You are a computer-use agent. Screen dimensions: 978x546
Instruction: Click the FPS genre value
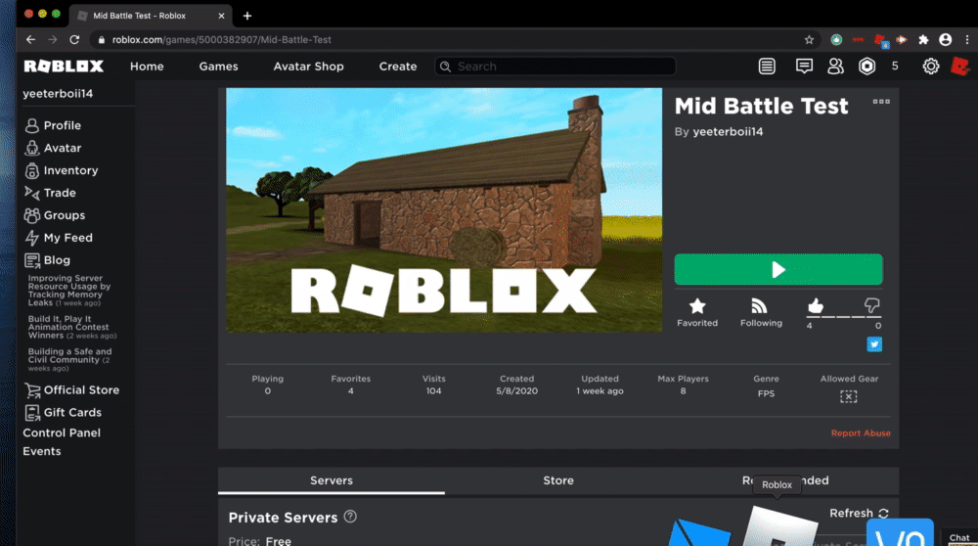point(766,393)
